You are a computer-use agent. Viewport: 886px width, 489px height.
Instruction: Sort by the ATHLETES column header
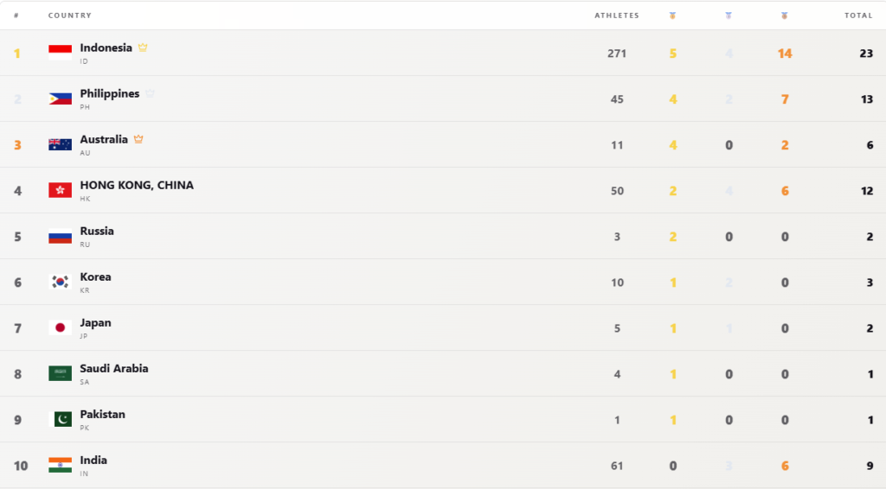616,16
